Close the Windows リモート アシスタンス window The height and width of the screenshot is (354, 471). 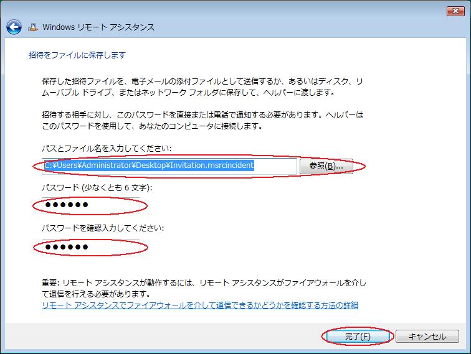point(454,11)
